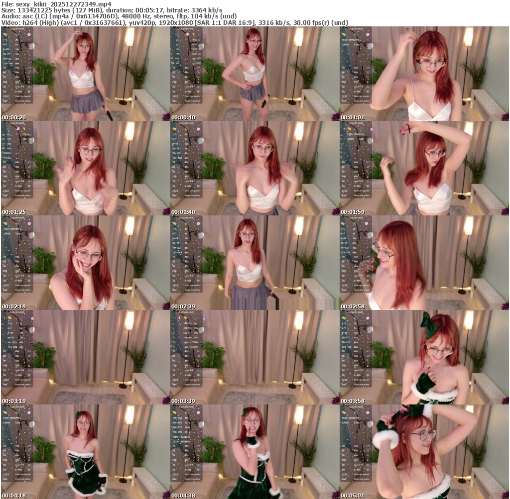Open the thumbnail at timestamp 00:00:20

pos(85,74)
